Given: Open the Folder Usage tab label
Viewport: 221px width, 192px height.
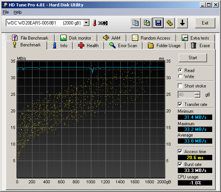Looking at the screenshot, I should coord(169,46).
